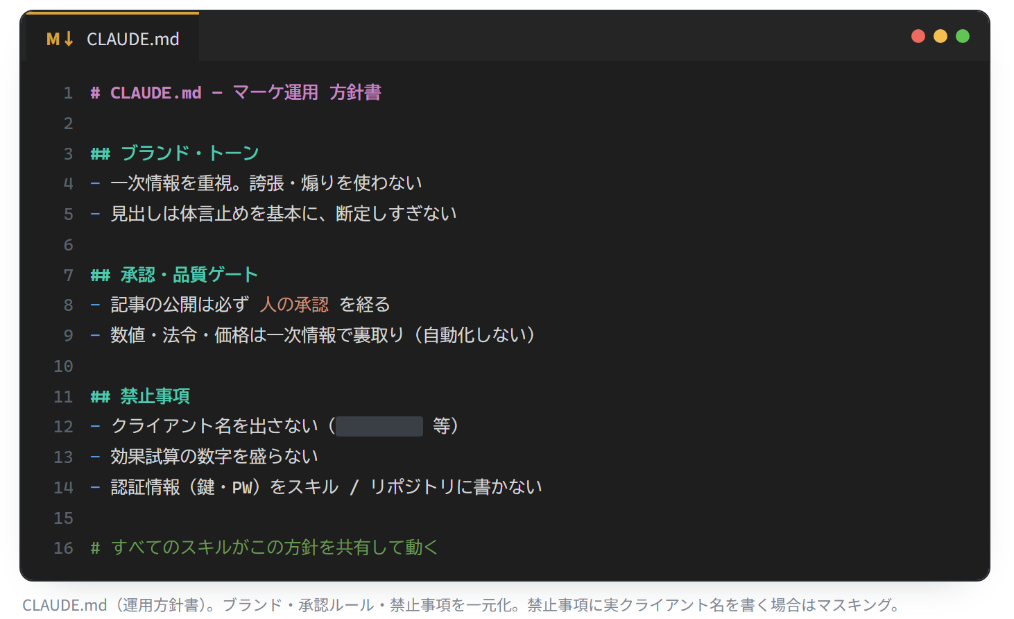Viewport: 1014px width, 619px height.
Task: Click the '## 承認・品質ゲート' heading
Action: point(174,275)
